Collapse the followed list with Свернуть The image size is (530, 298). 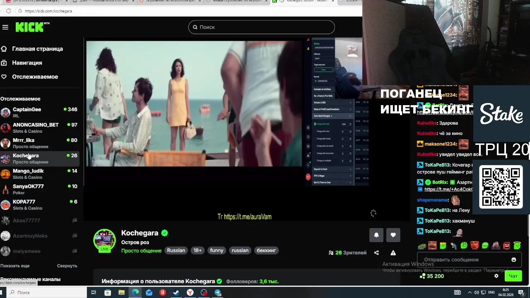pyautogui.click(x=67, y=266)
